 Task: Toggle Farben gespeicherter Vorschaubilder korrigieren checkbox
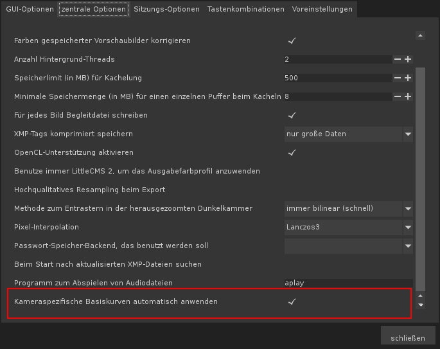click(291, 40)
